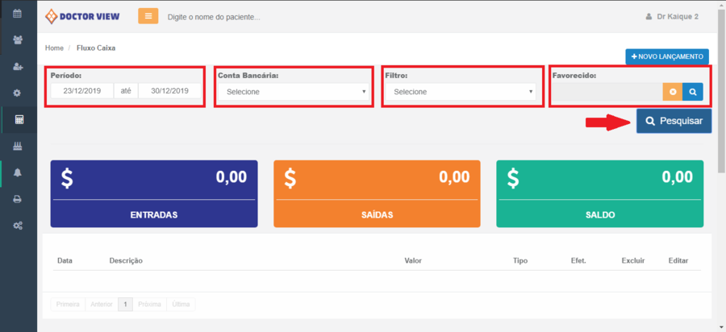Click the Novo Lançamento button
Image resolution: width=726 pixels, height=332 pixels.
[x=666, y=56]
